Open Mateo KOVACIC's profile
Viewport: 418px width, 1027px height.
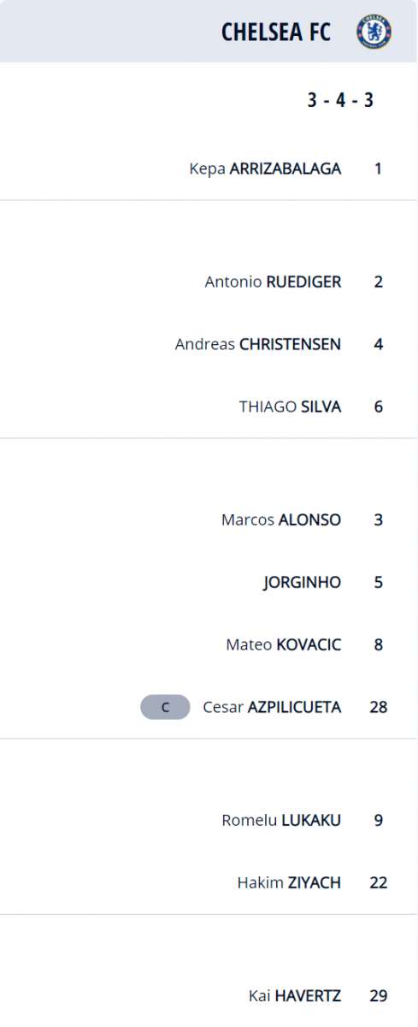[x=284, y=644]
